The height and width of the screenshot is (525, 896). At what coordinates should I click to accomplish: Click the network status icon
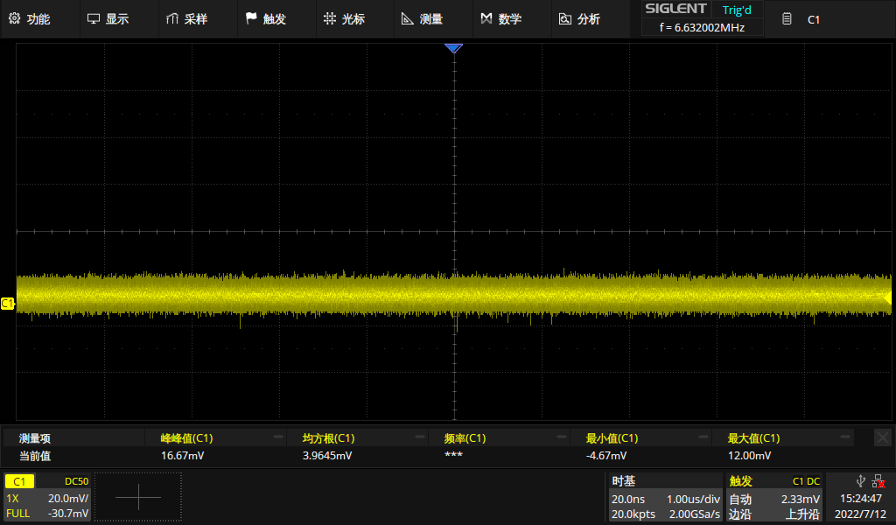coord(878,481)
